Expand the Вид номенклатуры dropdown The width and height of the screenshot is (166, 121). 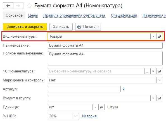[153, 36]
